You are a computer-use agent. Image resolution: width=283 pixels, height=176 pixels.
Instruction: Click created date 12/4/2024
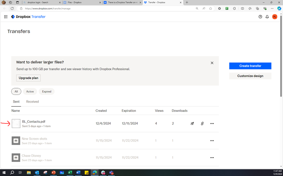pos(103,123)
